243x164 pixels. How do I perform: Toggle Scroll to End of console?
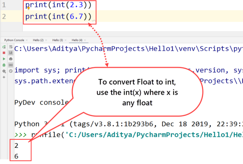click(x=11, y=53)
